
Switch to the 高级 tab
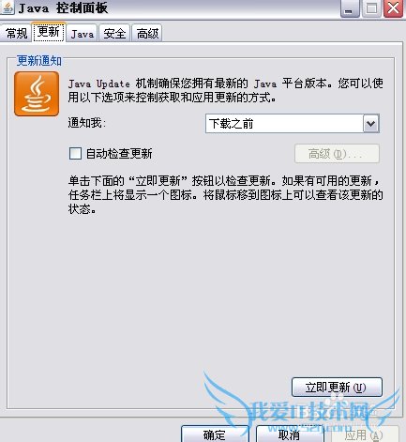click(147, 33)
